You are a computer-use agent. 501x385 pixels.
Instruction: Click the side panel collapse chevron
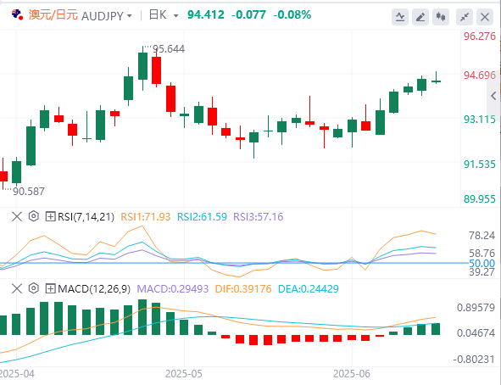493,96
